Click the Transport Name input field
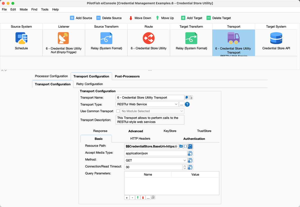The image size is (300, 207). [150, 98]
